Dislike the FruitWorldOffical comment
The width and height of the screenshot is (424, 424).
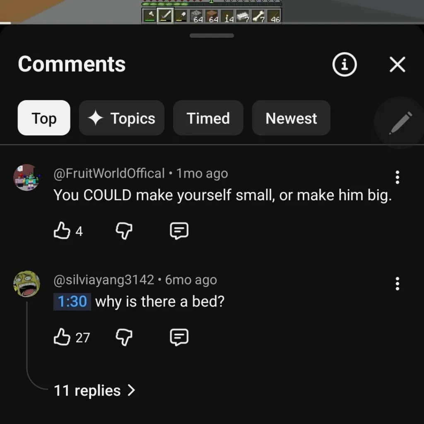123,231
